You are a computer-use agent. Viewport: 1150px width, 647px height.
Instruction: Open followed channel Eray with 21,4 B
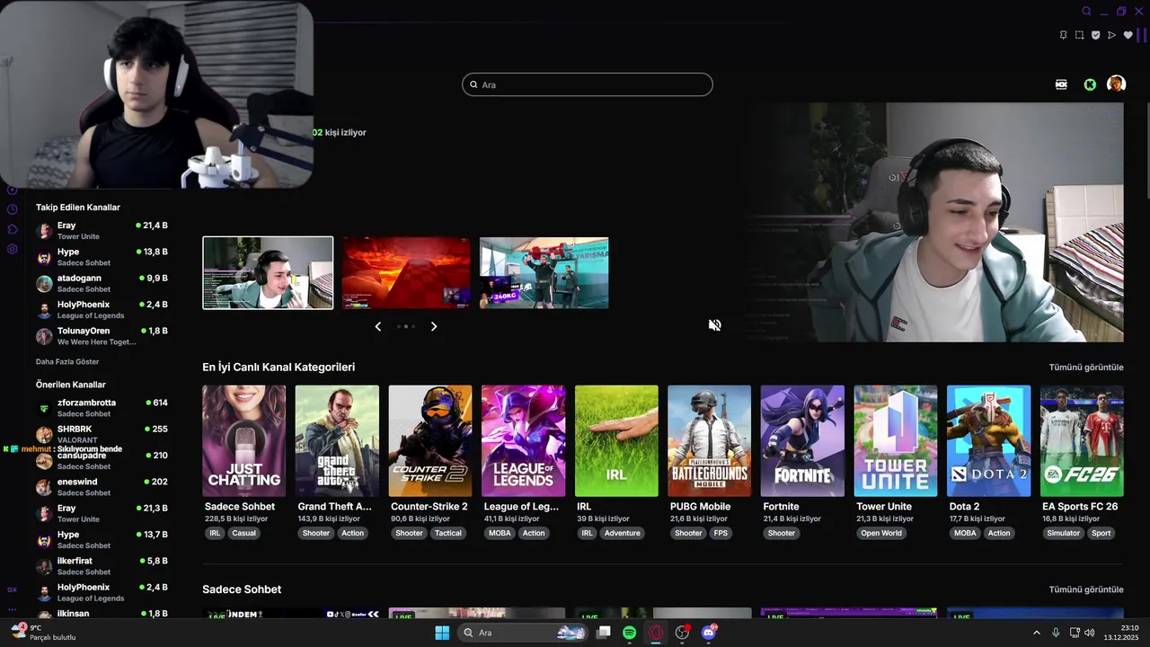point(102,231)
